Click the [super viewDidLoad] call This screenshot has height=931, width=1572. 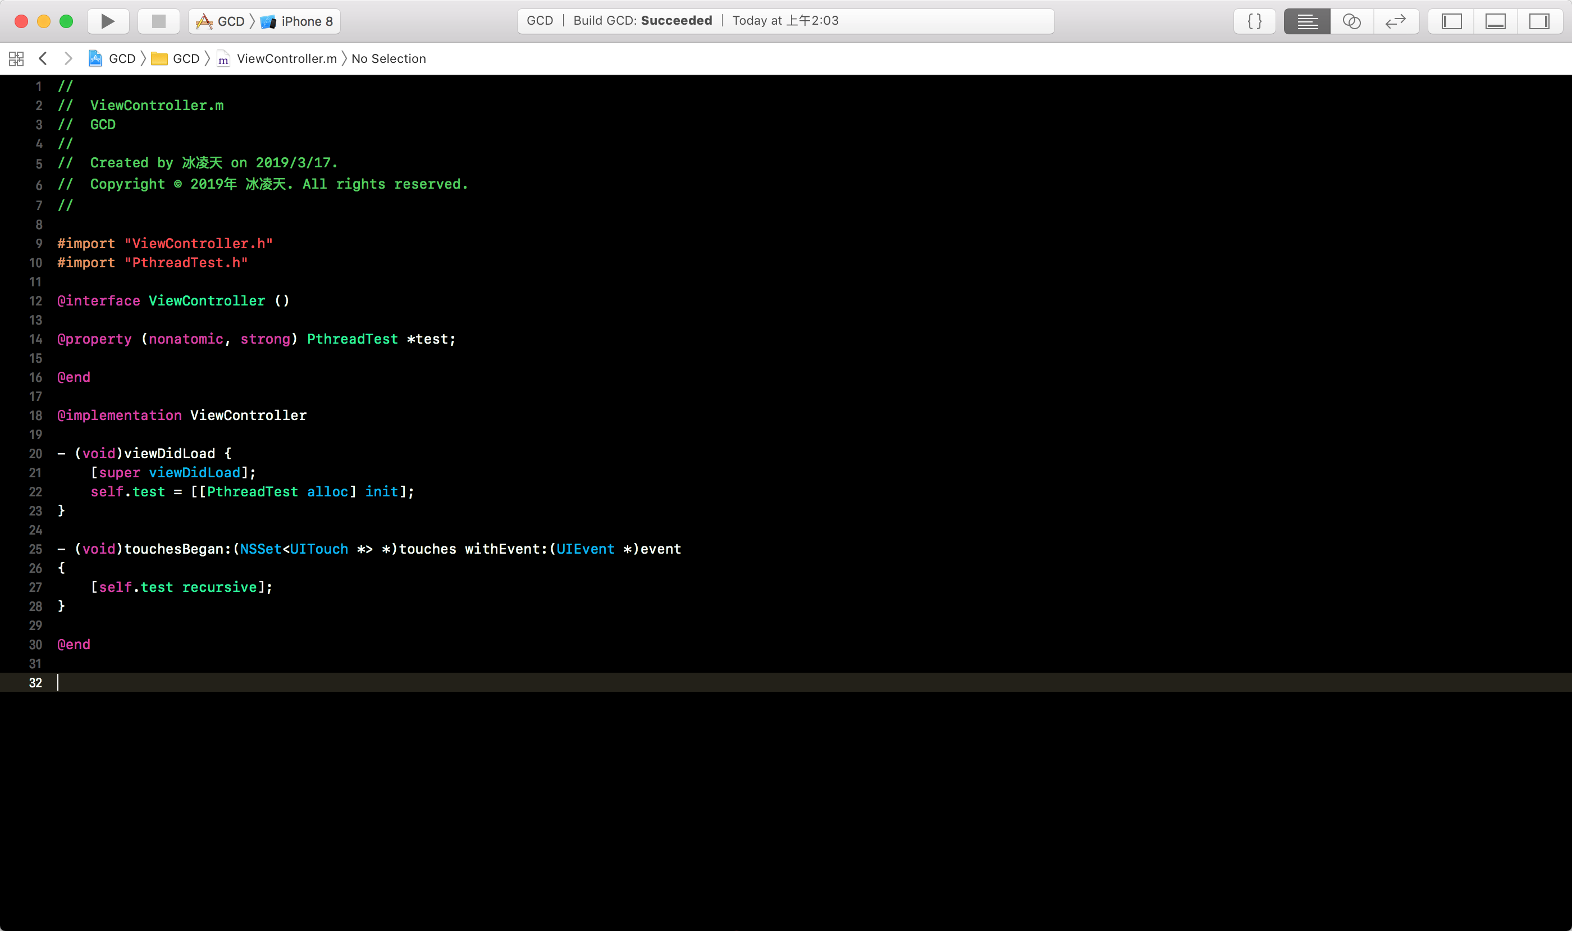[x=173, y=472]
